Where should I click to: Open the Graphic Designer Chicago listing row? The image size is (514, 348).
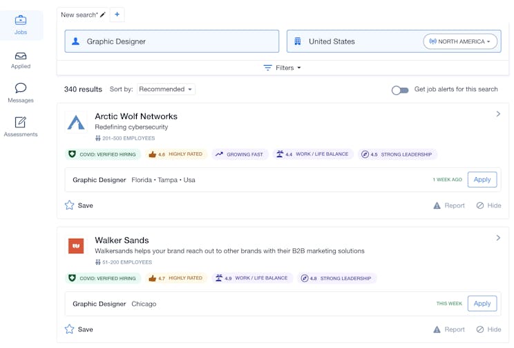pos(283,304)
